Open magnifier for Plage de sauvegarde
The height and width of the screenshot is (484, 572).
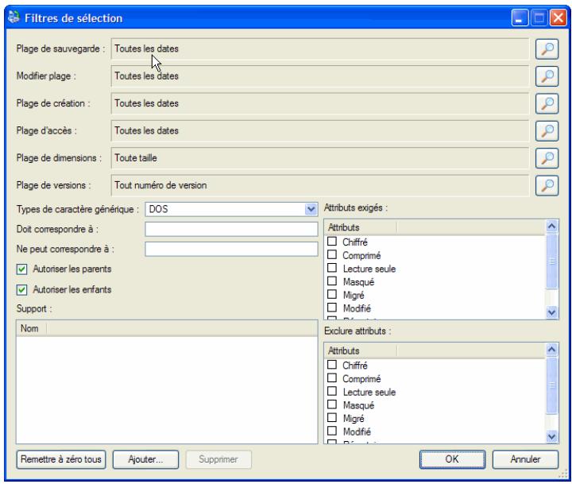[x=547, y=49]
